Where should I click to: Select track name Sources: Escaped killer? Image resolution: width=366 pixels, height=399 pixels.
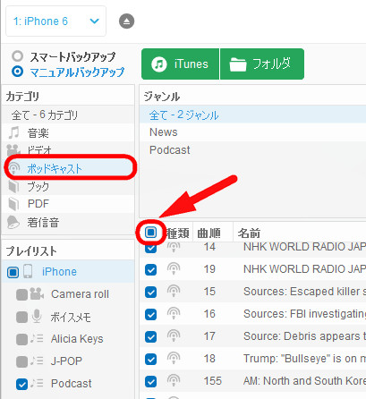point(304,292)
